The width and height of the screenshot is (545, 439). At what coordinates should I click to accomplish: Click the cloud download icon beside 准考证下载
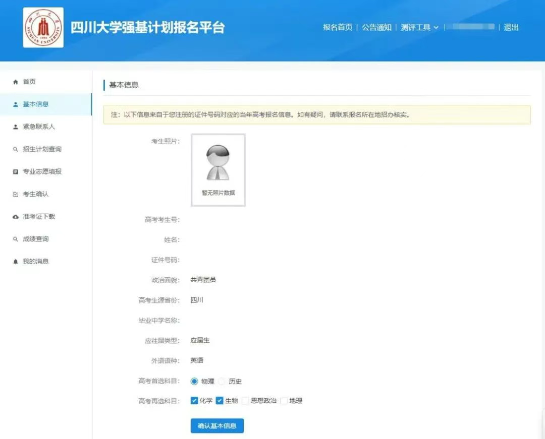pyautogui.click(x=15, y=217)
